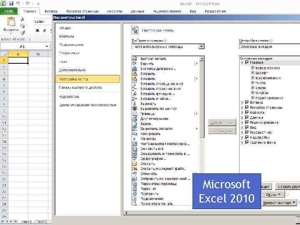Click the 'Диспетчер имен' icon
The image size is (300, 225).
click(135, 119)
